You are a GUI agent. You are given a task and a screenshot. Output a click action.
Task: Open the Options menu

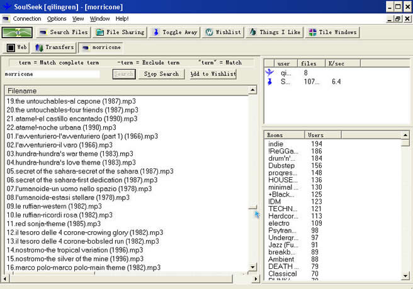coord(57,19)
